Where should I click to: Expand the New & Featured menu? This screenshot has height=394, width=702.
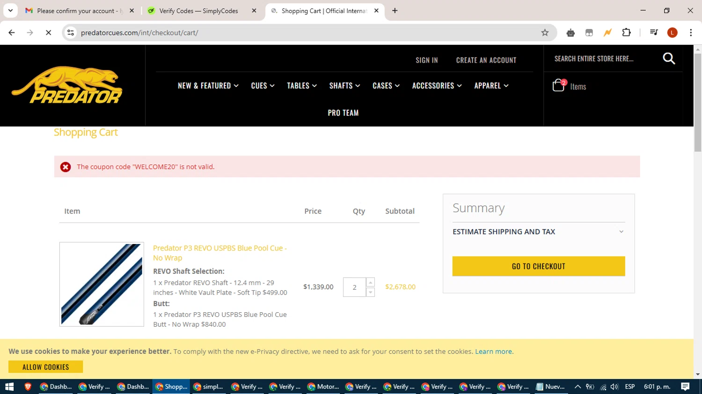click(x=208, y=86)
